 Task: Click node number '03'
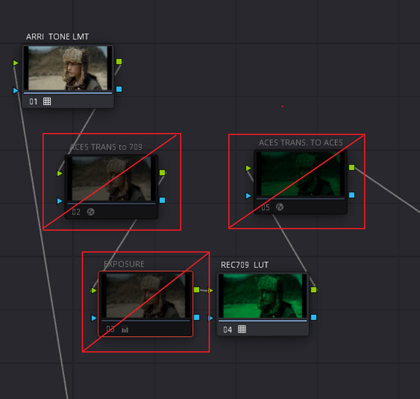pyautogui.click(x=110, y=329)
